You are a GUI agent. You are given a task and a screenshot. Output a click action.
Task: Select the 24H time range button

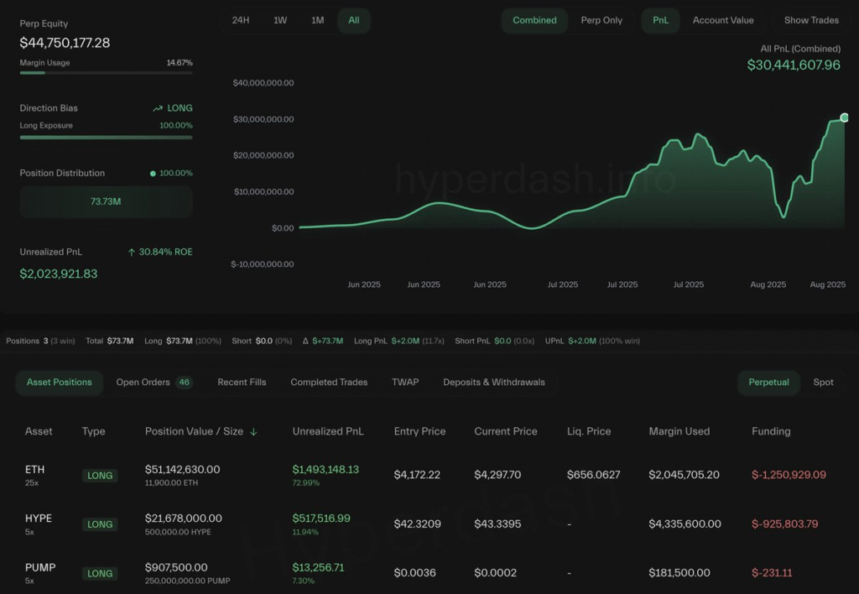click(241, 20)
